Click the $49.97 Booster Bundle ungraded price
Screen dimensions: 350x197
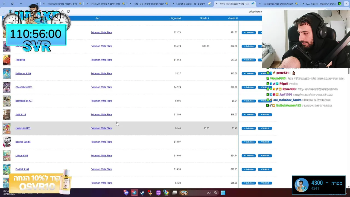[x=177, y=142]
